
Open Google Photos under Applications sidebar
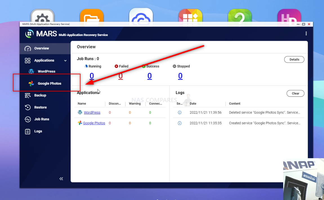click(x=49, y=83)
